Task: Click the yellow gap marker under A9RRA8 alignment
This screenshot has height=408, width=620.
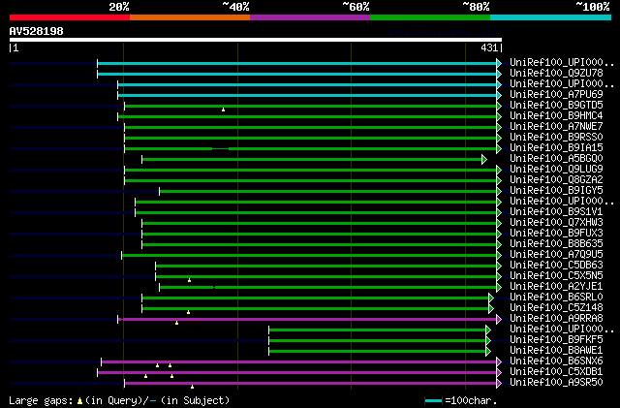Action: [x=176, y=323]
